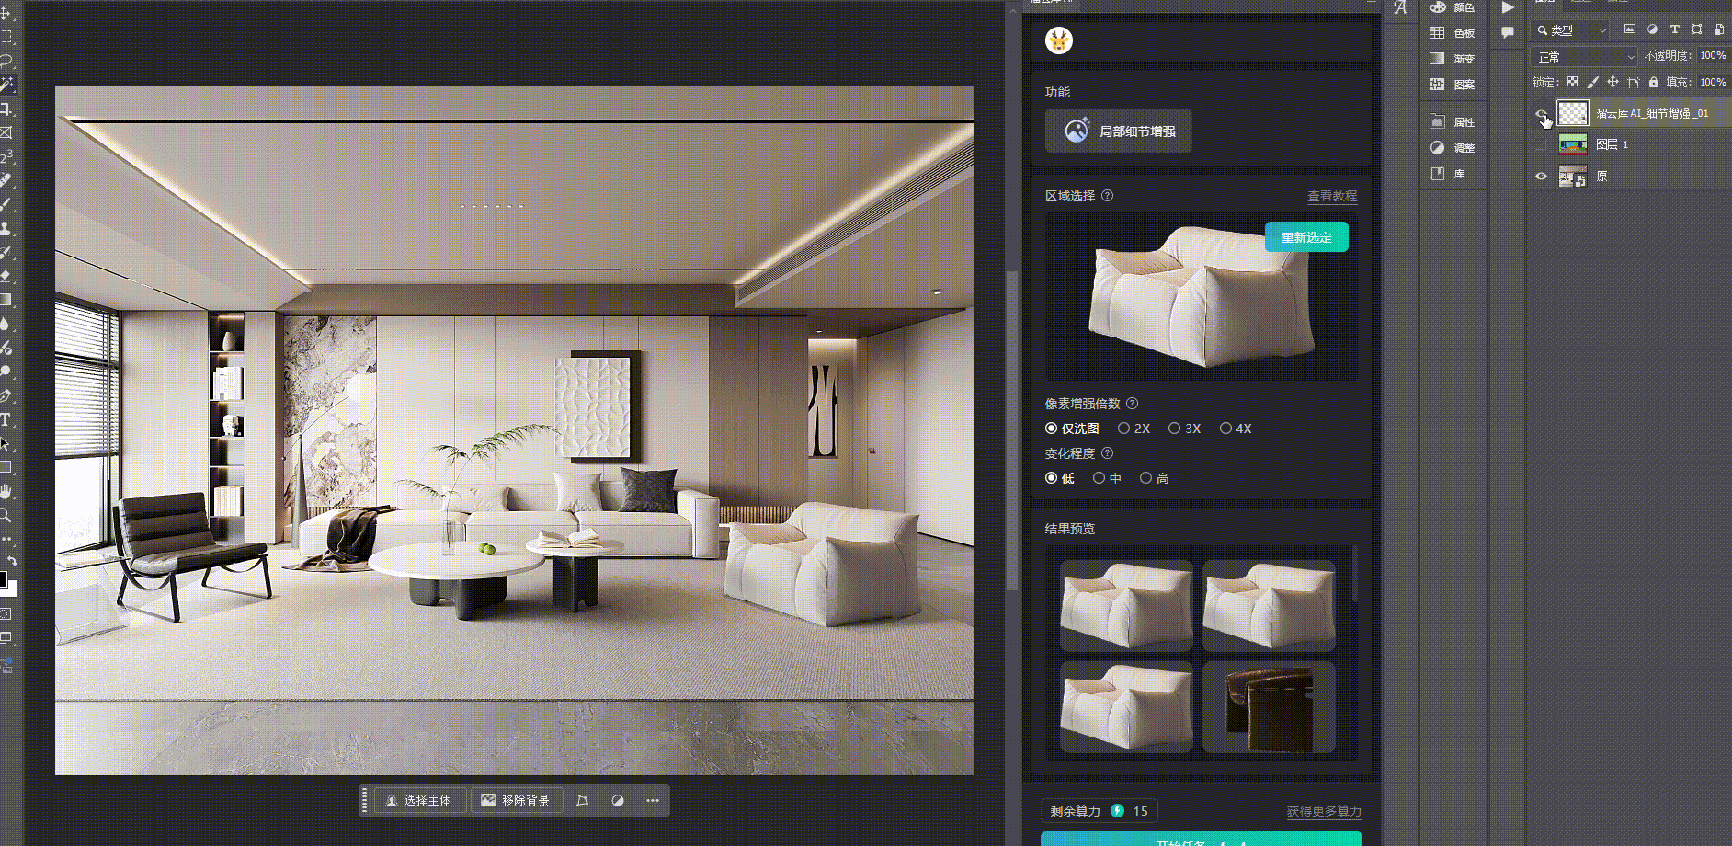The width and height of the screenshot is (1732, 846).
Task: Select the Lasso tool
Action: (x=6, y=61)
